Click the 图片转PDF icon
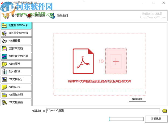Image resolution: width=168 pixels, height=125 pixels. tap(4, 72)
